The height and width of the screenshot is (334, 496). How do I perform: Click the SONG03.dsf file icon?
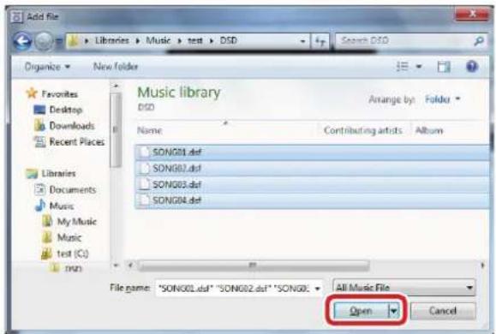(x=144, y=184)
